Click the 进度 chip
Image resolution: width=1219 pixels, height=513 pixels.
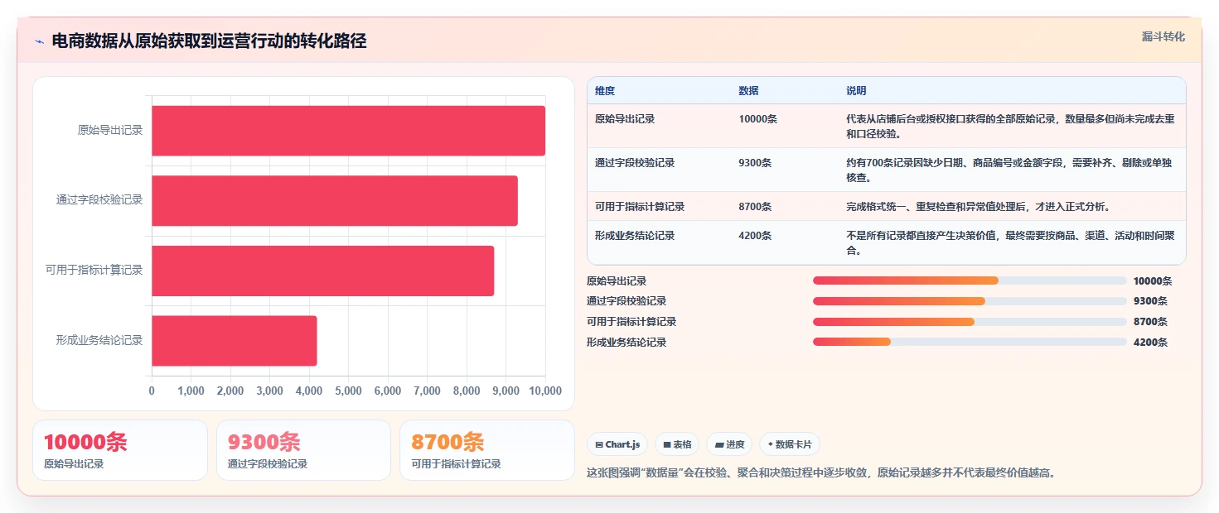click(x=729, y=444)
